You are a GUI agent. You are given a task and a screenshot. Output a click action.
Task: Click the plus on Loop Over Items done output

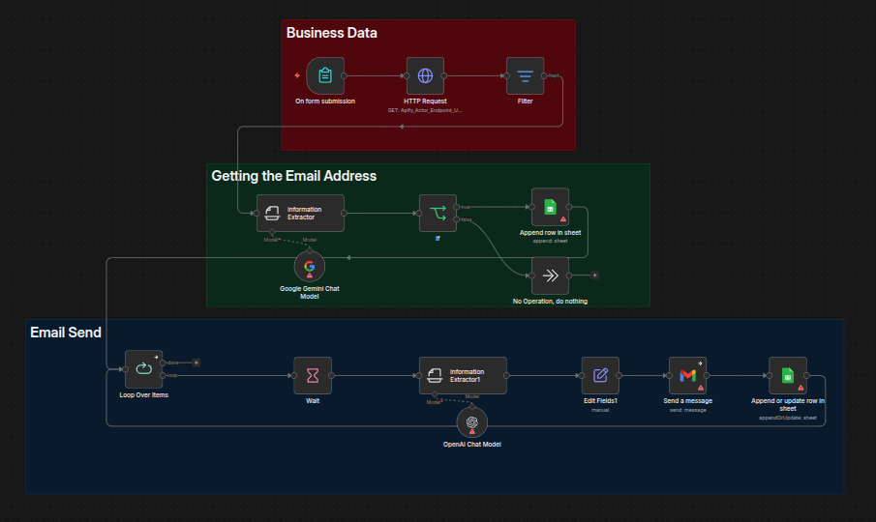tap(196, 362)
